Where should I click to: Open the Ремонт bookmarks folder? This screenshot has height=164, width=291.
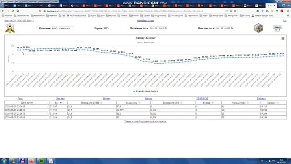(x=134, y=16)
